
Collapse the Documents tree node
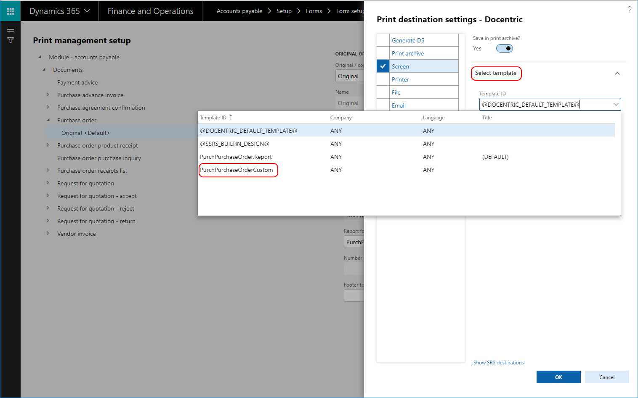[44, 69]
